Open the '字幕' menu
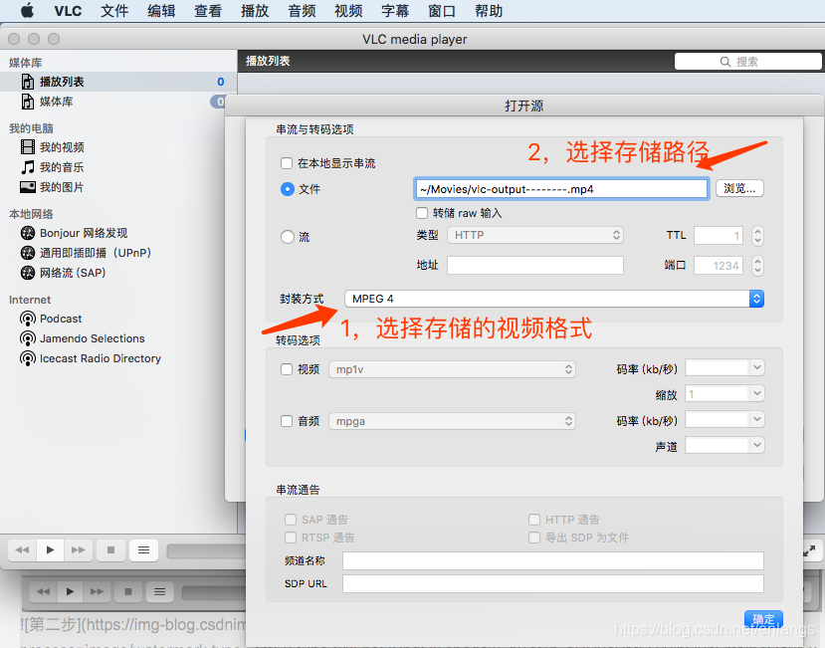825x648 pixels. (x=395, y=11)
